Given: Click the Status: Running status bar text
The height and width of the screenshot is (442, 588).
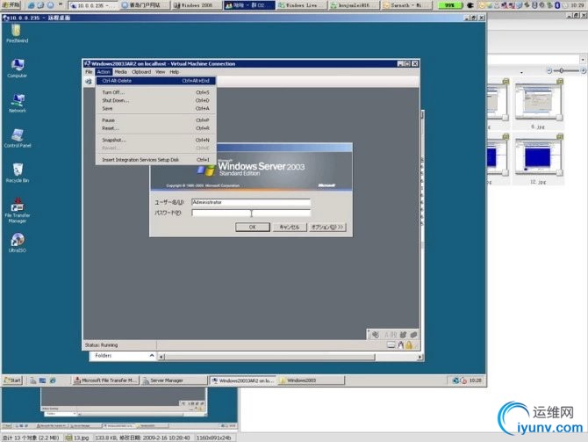Looking at the screenshot, I should tap(102, 345).
